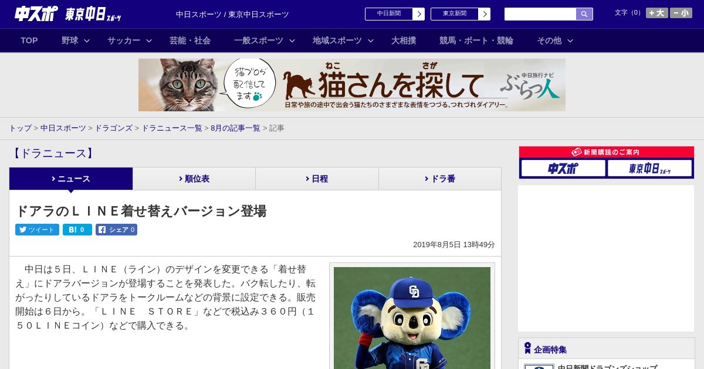Click the search input field

point(540,14)
